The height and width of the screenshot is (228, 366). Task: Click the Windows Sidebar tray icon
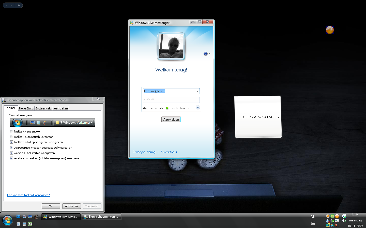pos(328,225)
